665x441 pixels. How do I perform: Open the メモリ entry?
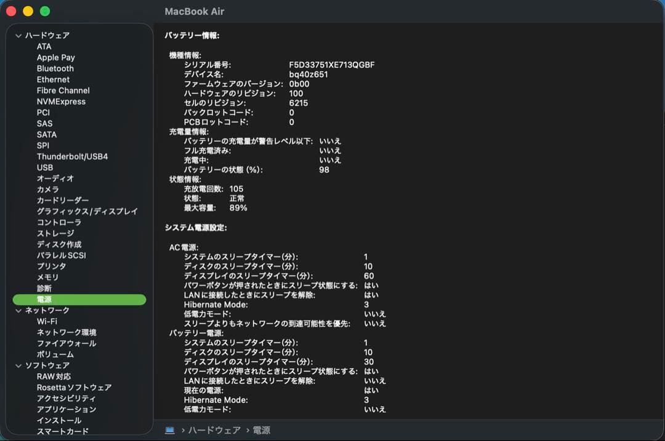[47, 277]
